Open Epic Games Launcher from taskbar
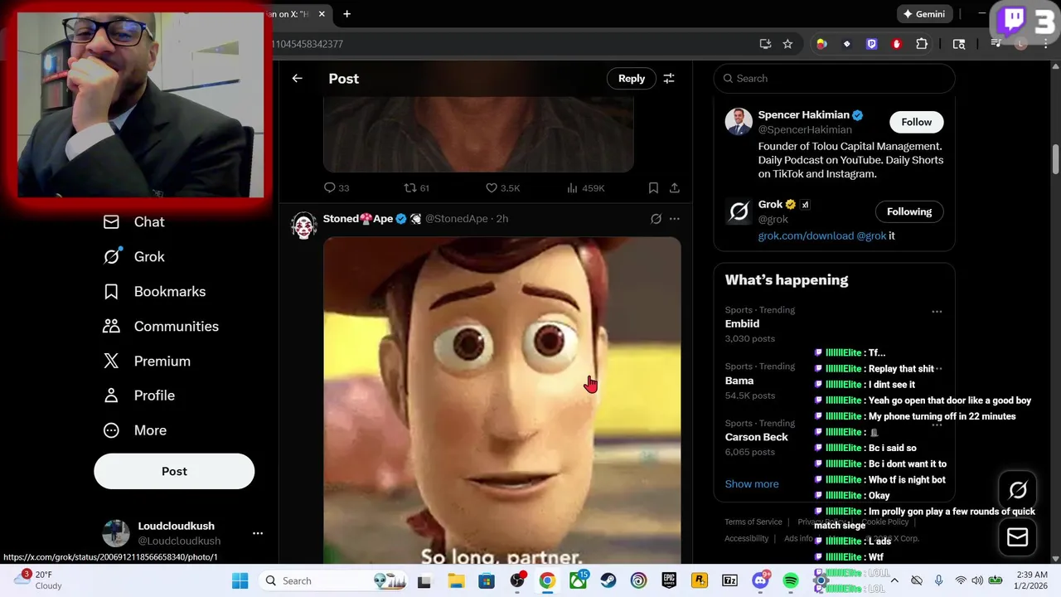The height and width of the screenshot is (597, 1061). click(x=669, y=580)
